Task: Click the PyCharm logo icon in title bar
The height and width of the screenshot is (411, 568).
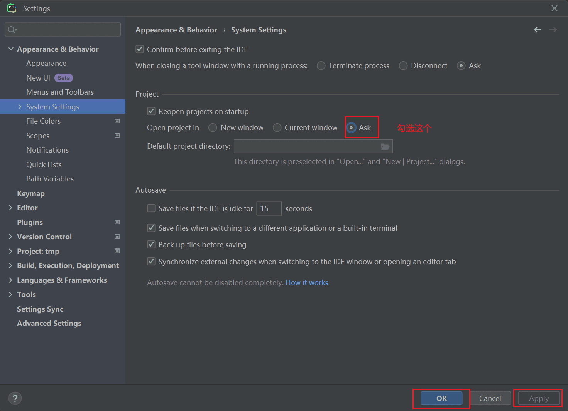Action: pos(12,8)
